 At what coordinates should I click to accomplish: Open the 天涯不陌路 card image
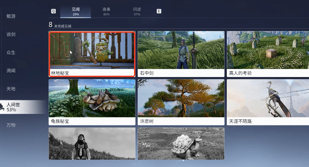(x=268, y=98)
